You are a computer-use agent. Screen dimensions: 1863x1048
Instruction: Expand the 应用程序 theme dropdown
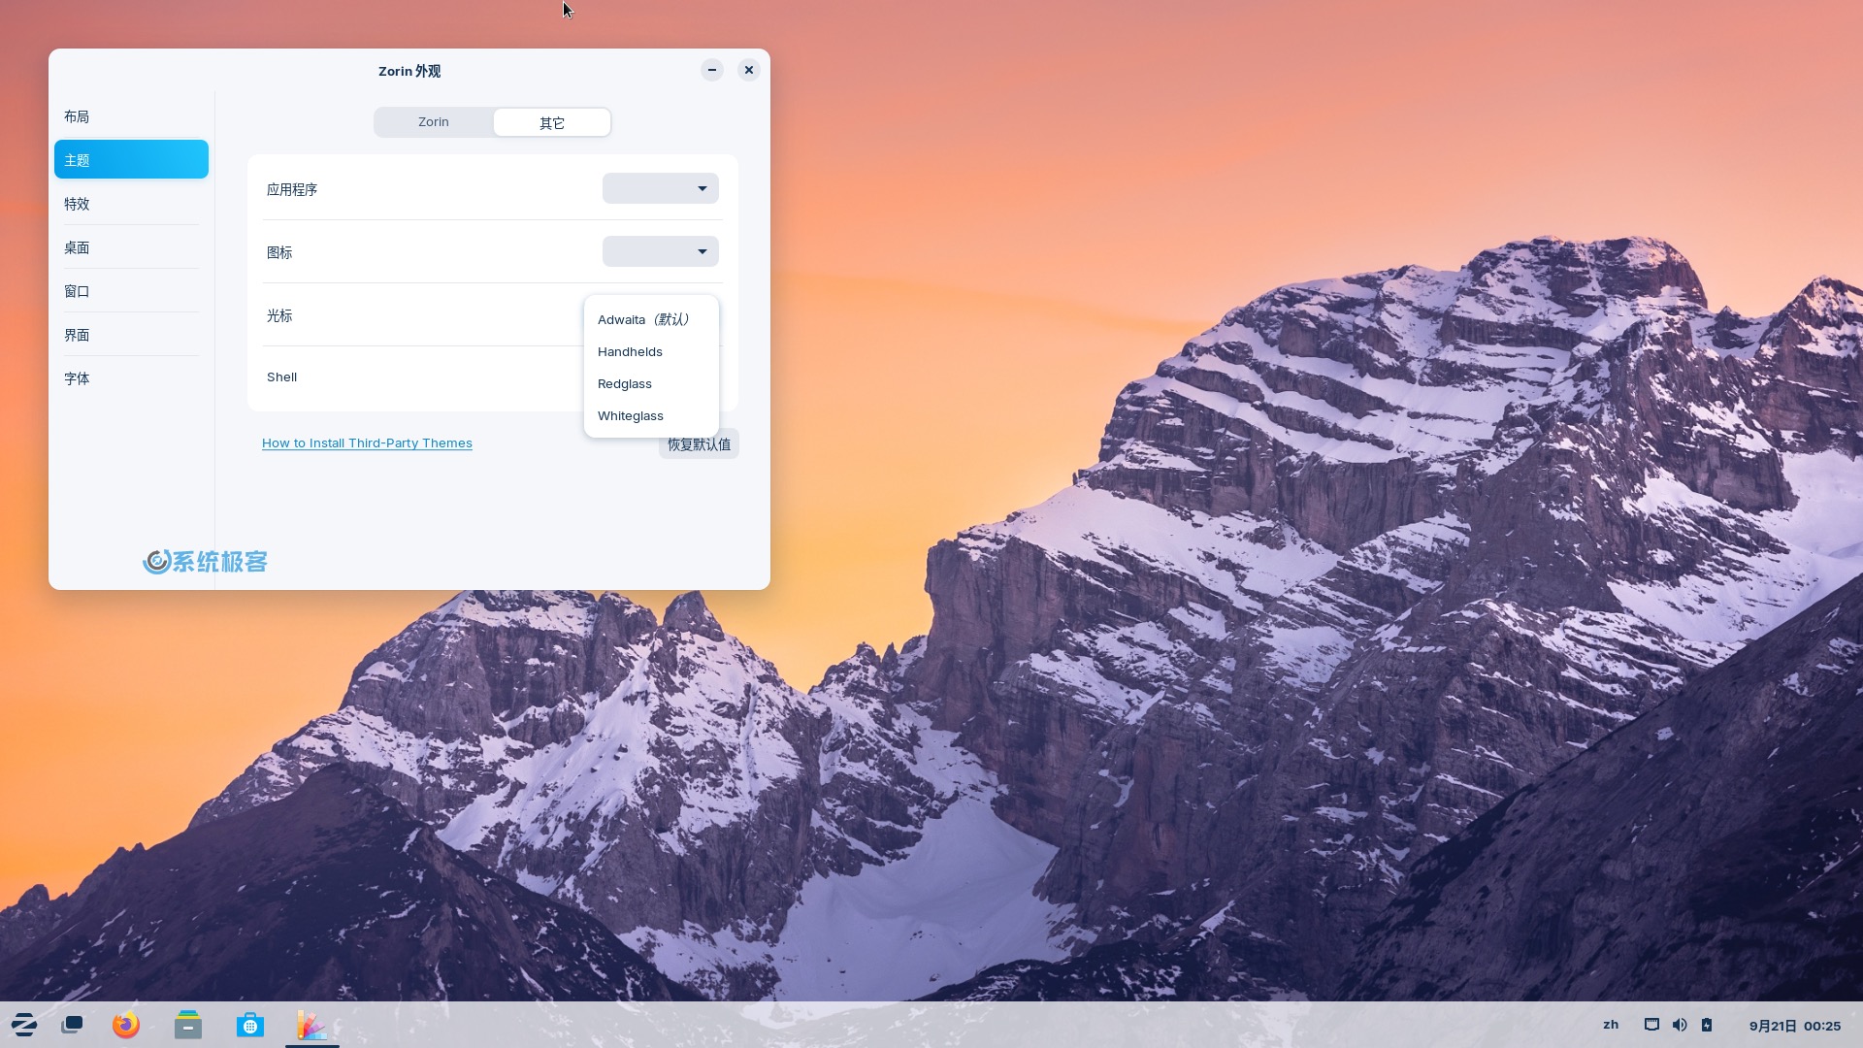click(x=661, y=188)
